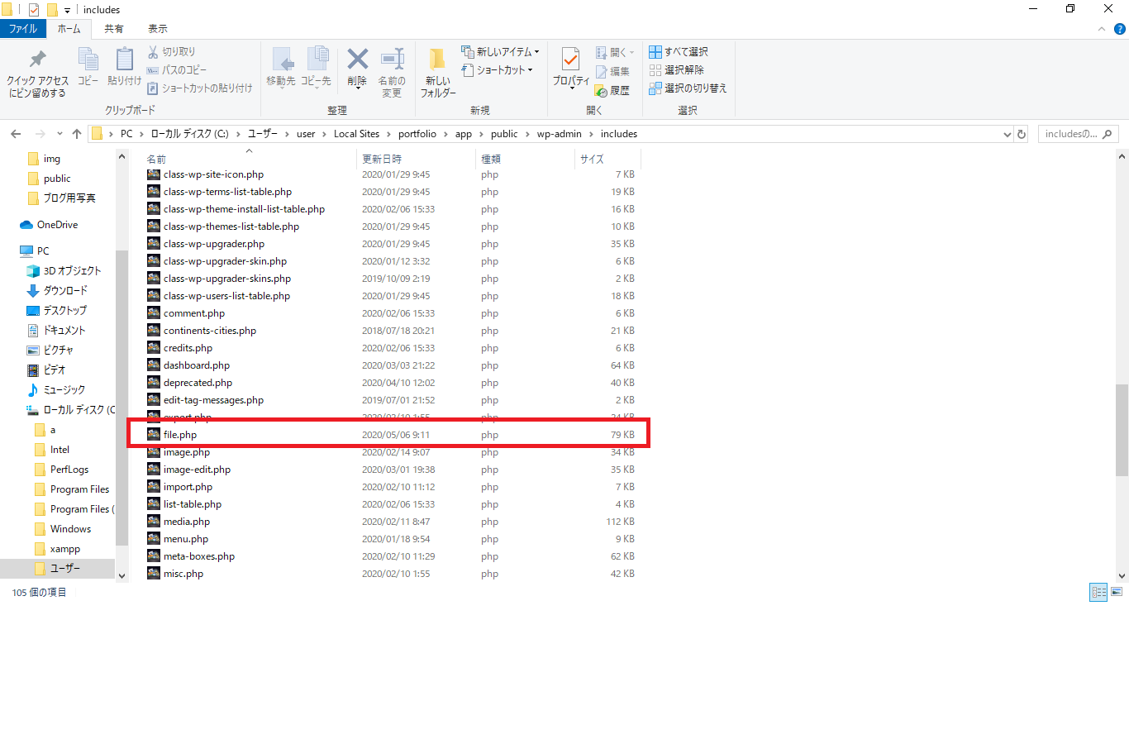
Task: Refresh the includes folder view
Action: point(1022,134)
